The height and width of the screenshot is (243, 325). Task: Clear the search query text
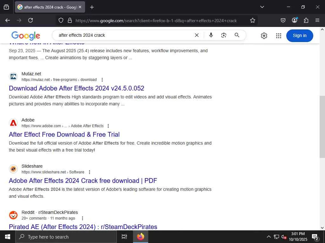[x=197, y=35]
